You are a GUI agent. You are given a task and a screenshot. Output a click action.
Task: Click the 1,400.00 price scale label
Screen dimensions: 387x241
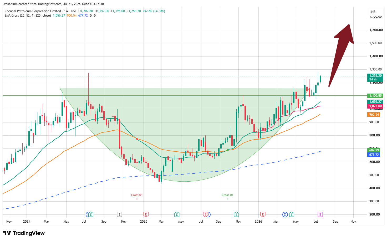[376, 56]
